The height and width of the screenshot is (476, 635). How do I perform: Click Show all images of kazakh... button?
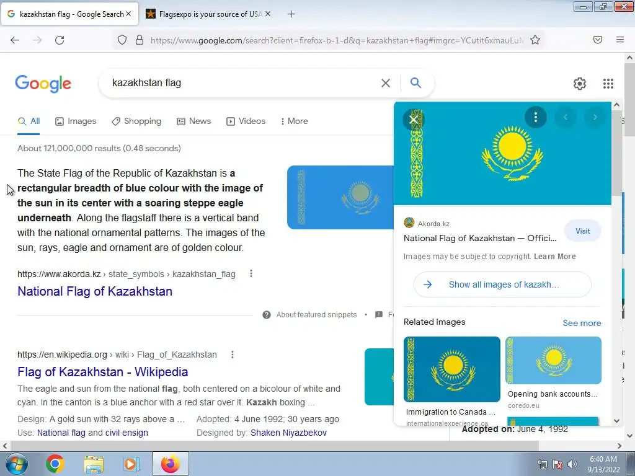[502, 284]
